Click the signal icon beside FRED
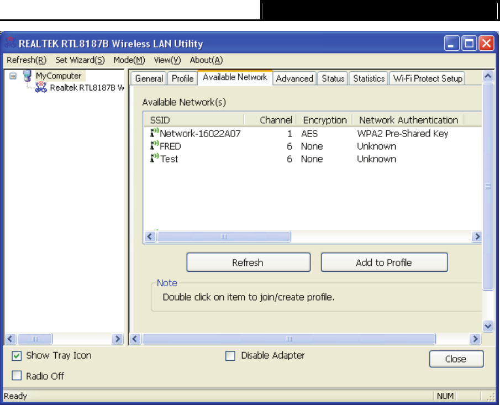The image size is (500, 405). point(154,146)
